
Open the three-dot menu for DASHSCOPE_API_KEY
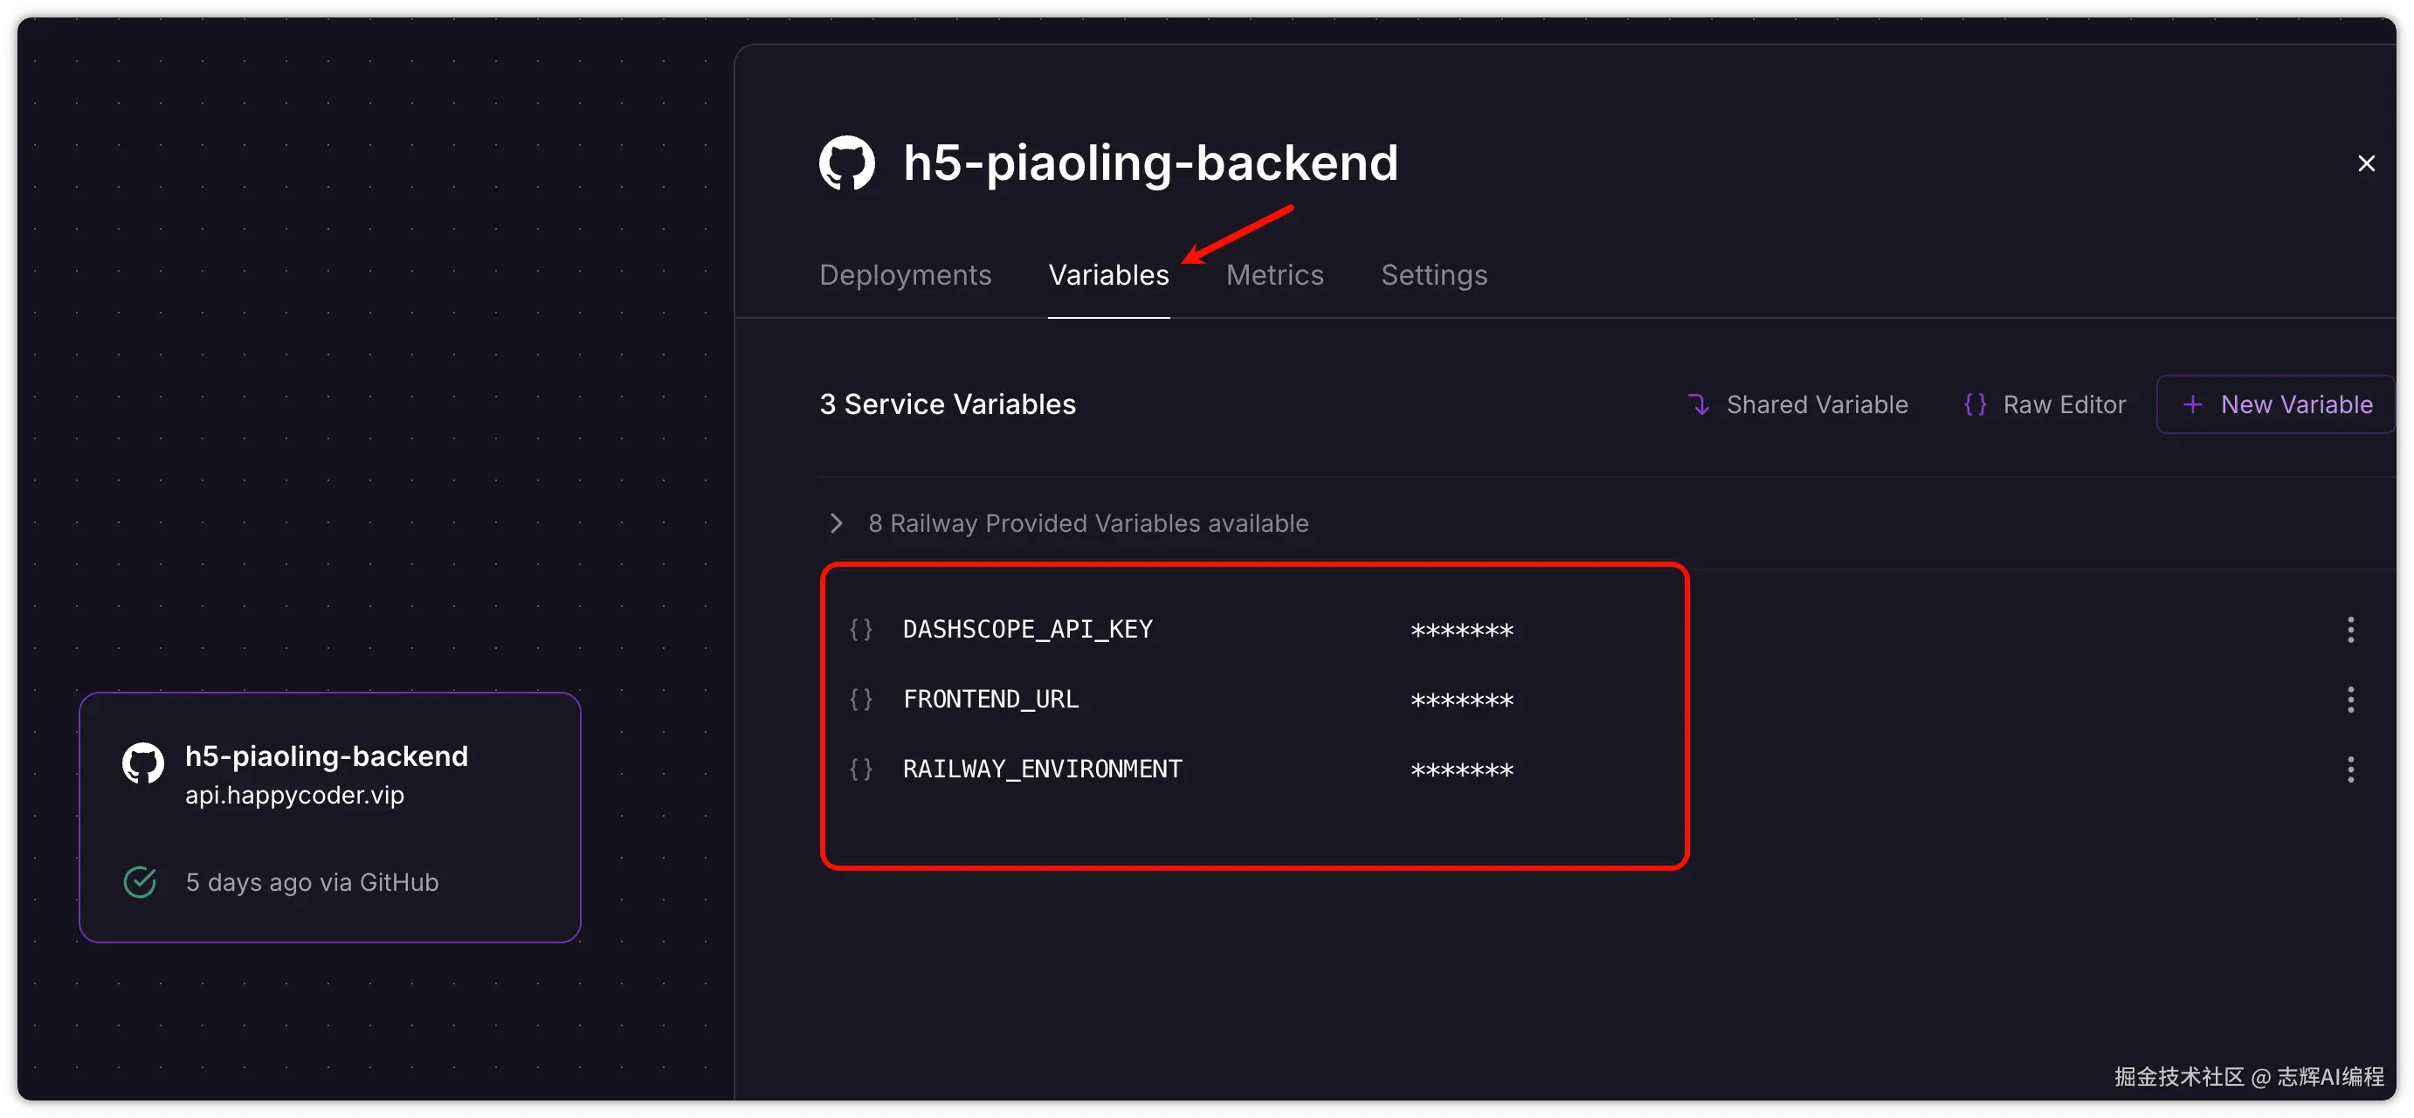[x=2349, y=629]
